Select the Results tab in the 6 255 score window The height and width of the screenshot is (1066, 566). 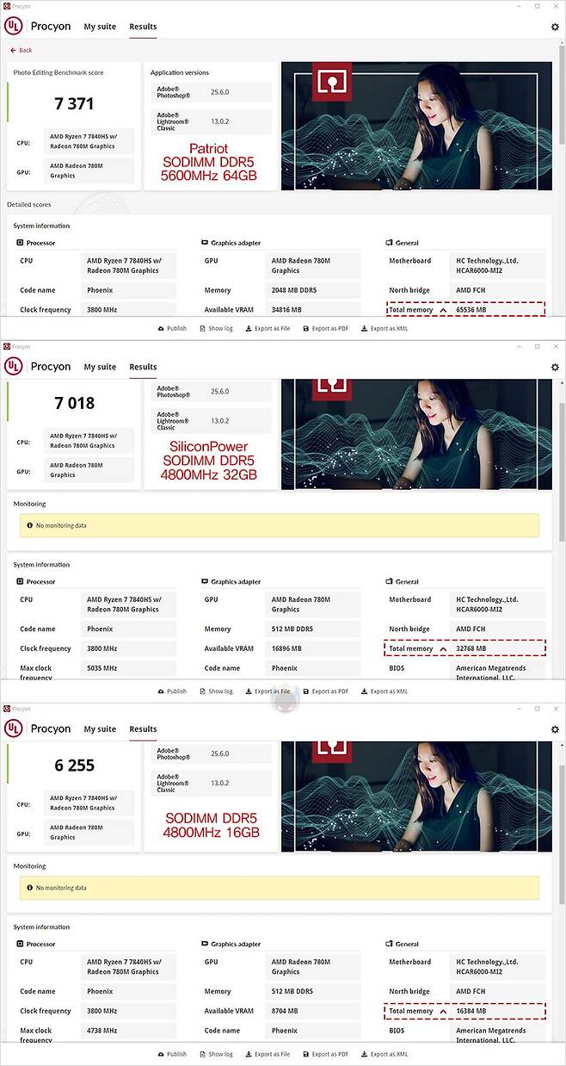click(143, 728)
